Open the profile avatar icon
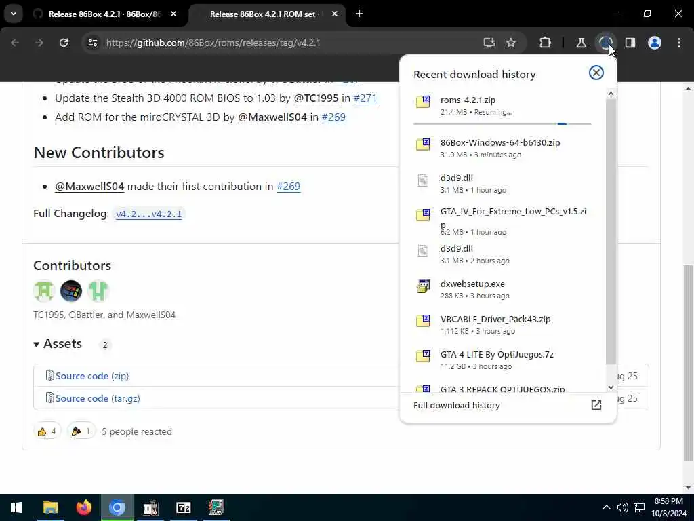Screen dimensions: 694x521 click(x=655, y=43)
